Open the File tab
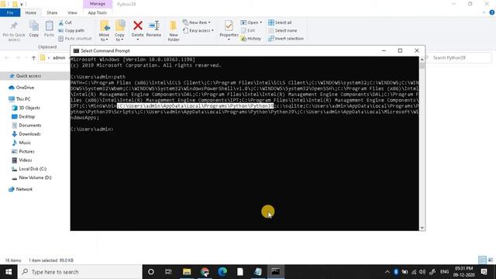496x279 pixels. (x=10, y=12)
